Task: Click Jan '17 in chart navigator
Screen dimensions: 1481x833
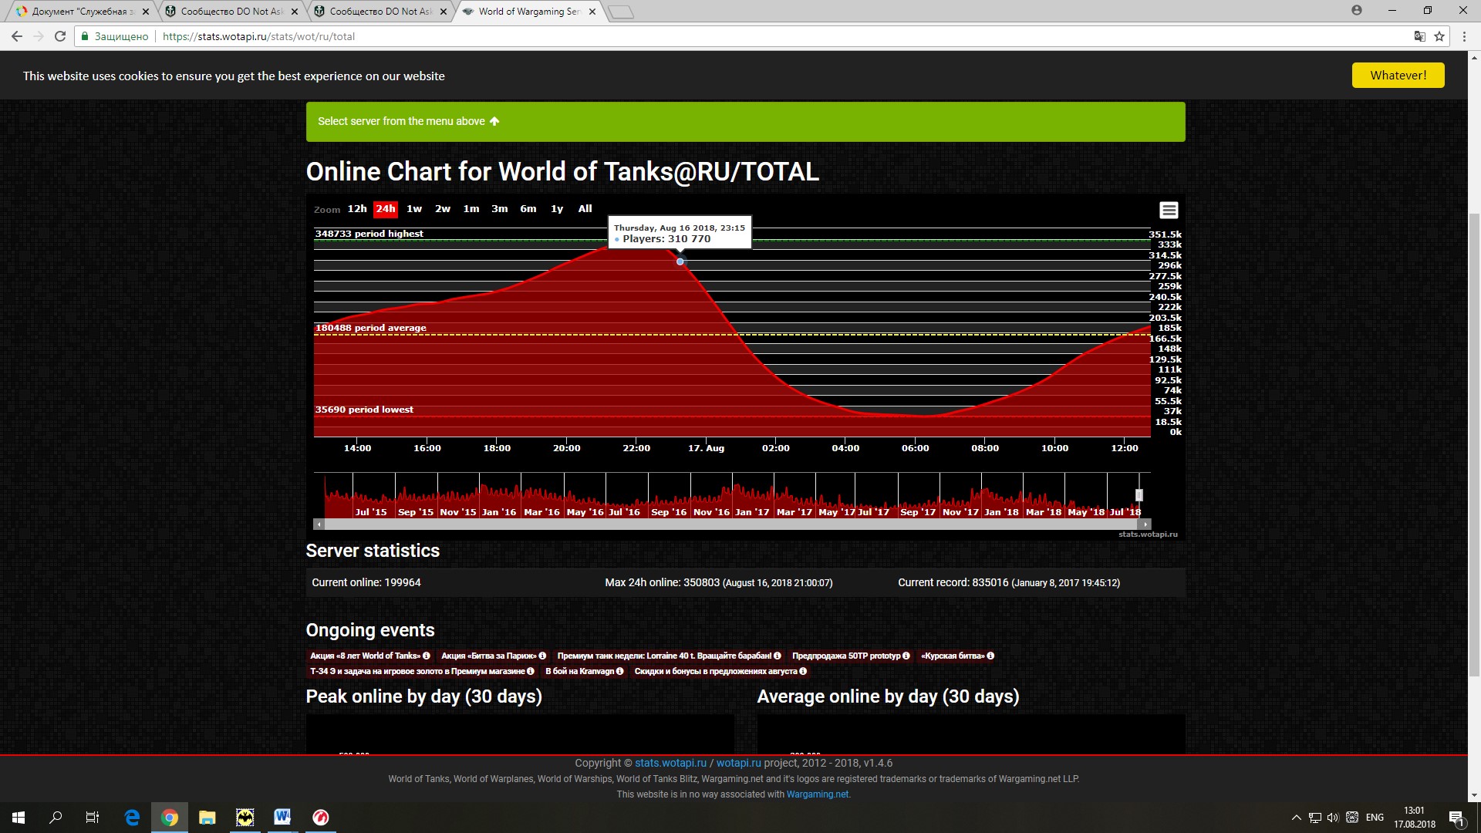Action: tap(752, 512)
